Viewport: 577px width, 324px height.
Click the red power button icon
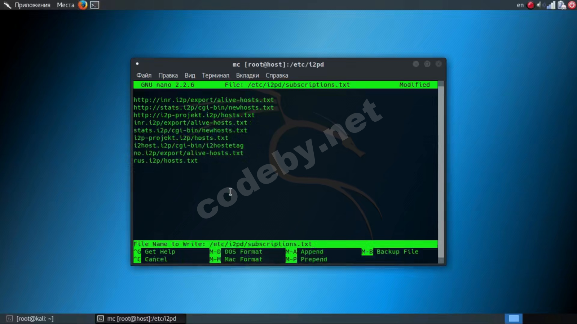pyautogui.click(x=572, y=5)
